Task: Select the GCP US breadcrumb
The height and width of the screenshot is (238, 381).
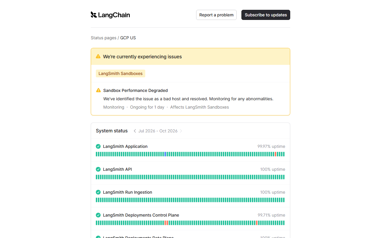Action: coord(128,38)
